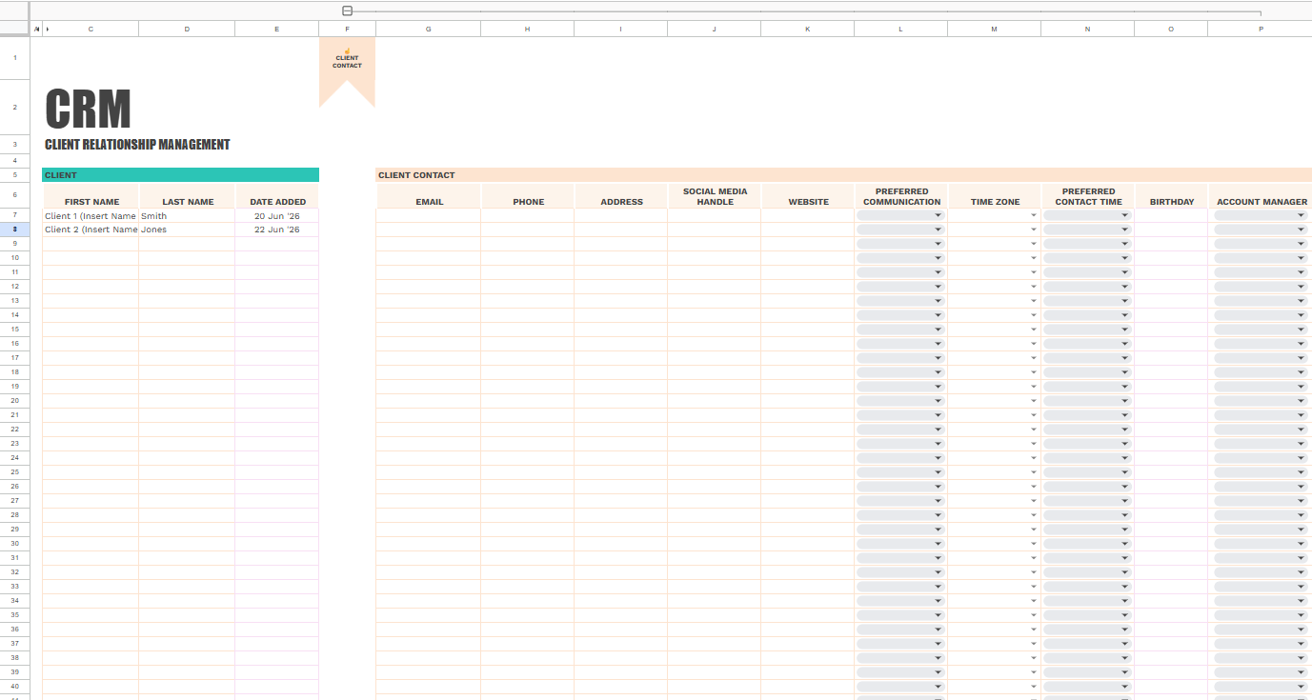This screenshot has width=1312, height=700.
Task: Select the 'Smith' last name cell
Action: tap(187, 216)
